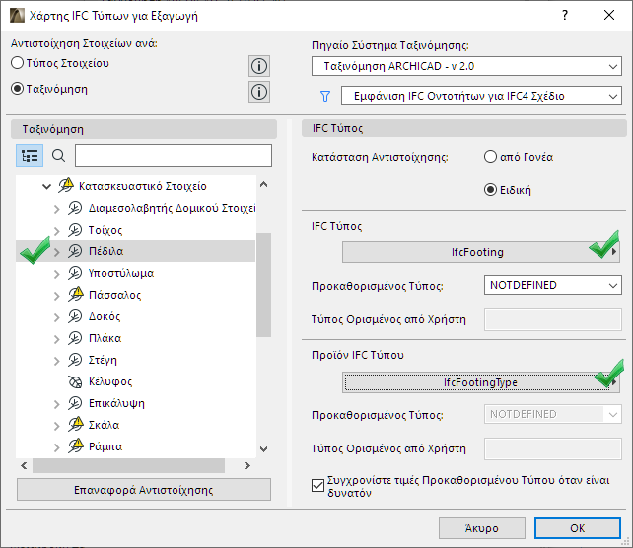The image size is (633, 548).
Task: Click warning icon beside Κατασκευαστικό Στοιχείο
Action: (66, 185)
